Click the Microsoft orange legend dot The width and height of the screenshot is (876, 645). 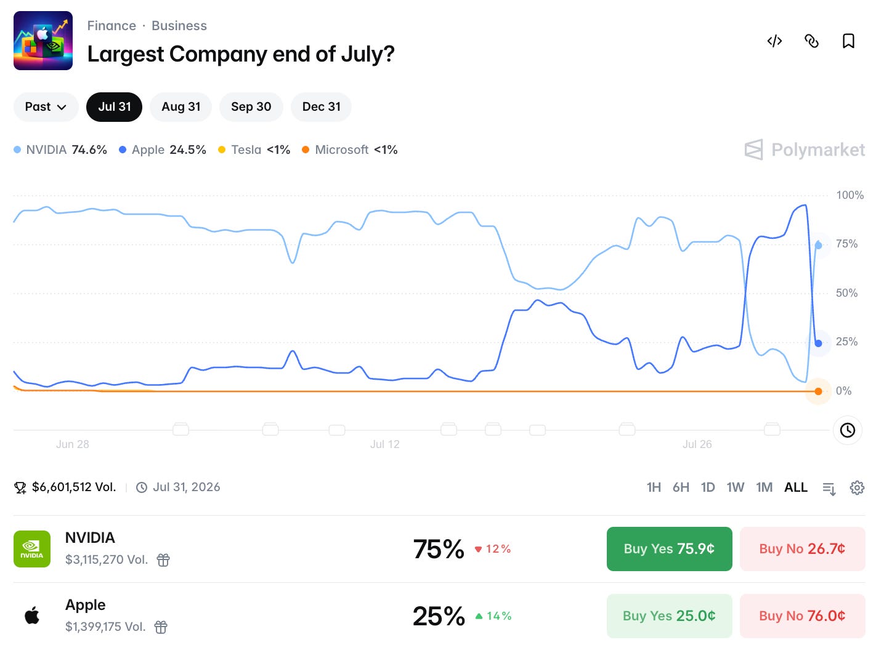pyautogui.click(x=306, y=150)
